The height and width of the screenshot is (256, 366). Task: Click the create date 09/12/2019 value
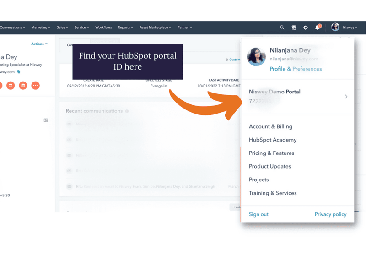point(94,86)
